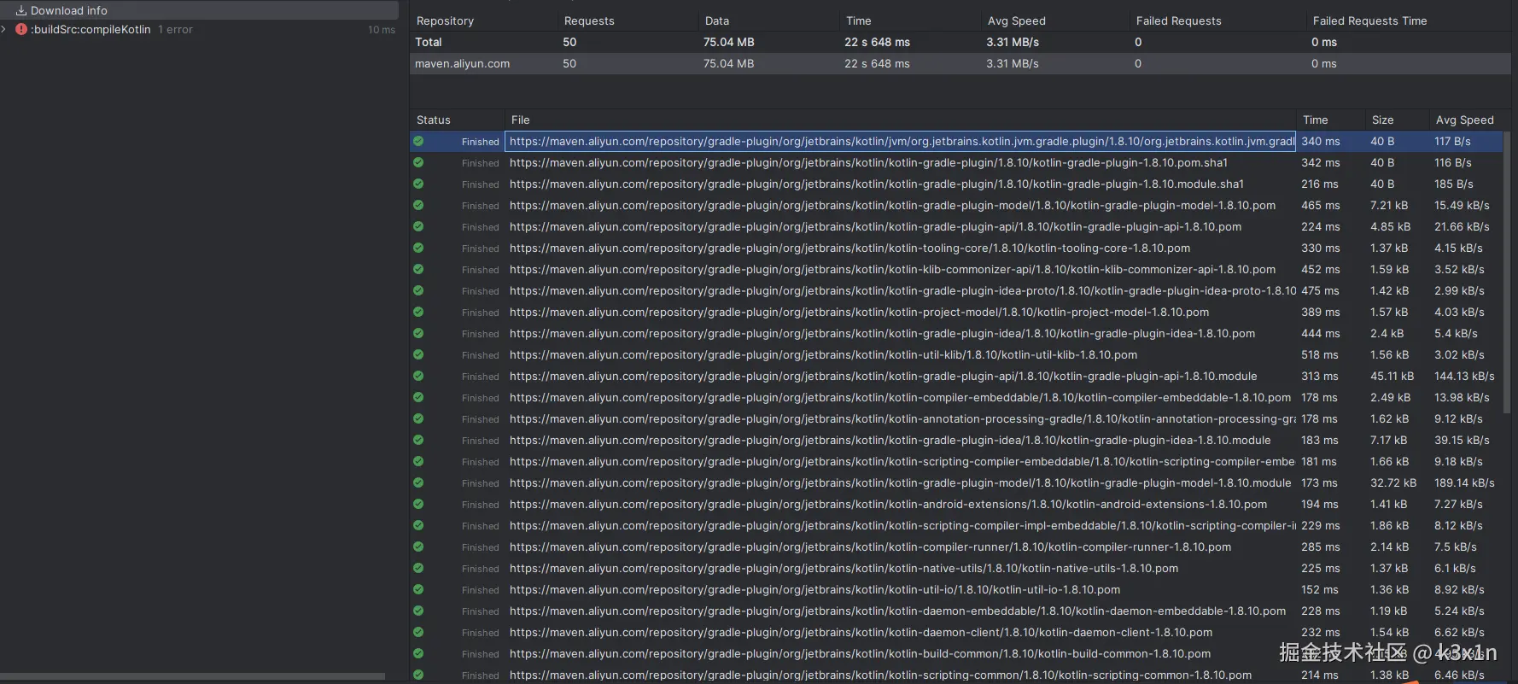Screen dimensions: 1518x684
Task: Select the kotlin-daemon-embeddable-1.8.10.pom URL
Action: (897, 611)
